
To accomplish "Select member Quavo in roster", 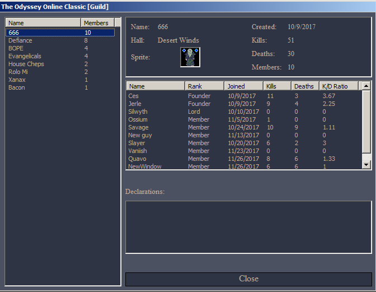I will point(137,159).
